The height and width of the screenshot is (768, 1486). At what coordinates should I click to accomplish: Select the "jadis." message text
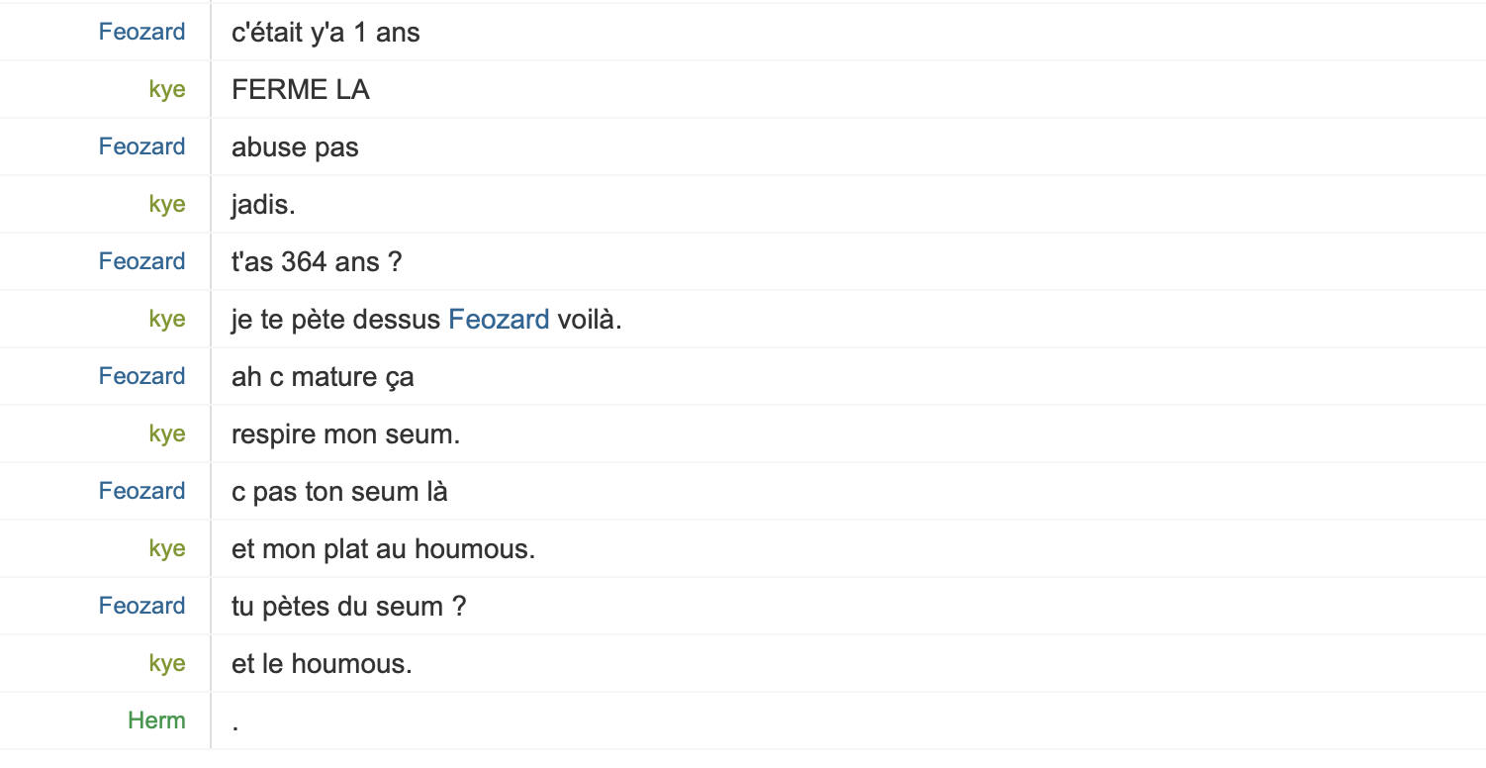(263, 204)
